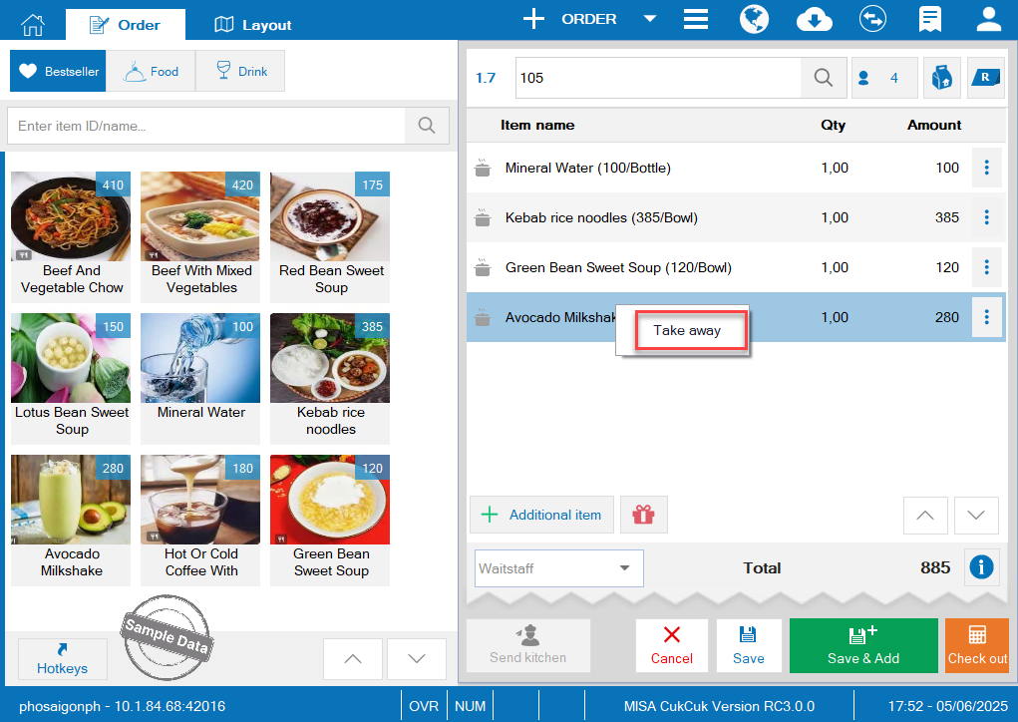Click the cloud download icon
1018x722 pixels.
pos(815,19)
